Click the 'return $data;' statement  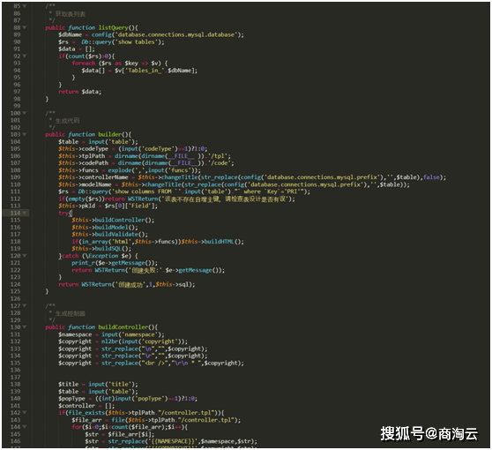[80, 92]
